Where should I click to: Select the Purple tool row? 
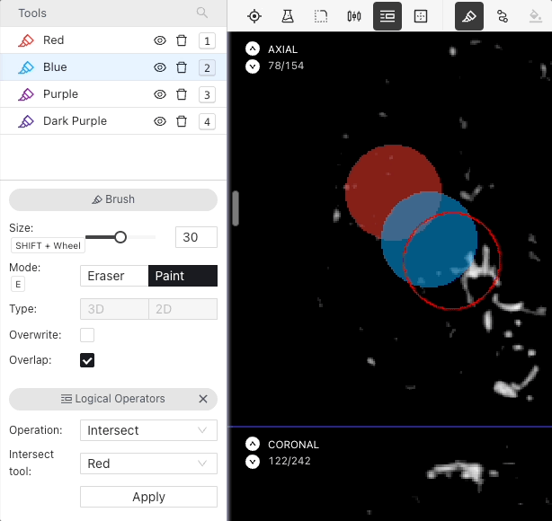[113, 94]
